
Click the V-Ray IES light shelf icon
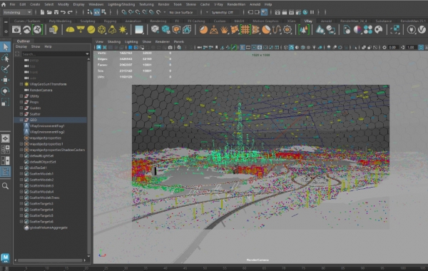[112, 30]
